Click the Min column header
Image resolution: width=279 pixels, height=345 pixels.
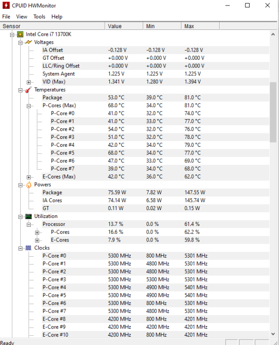point(162,26)
